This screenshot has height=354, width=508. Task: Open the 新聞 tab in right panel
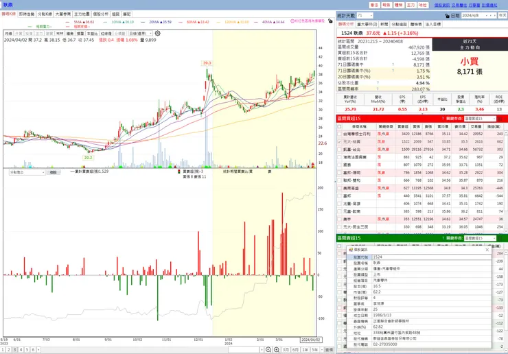pos(384,24)
